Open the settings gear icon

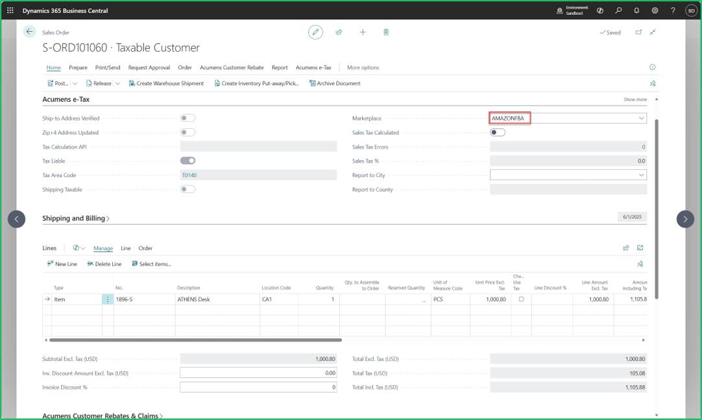pos(655,10)
